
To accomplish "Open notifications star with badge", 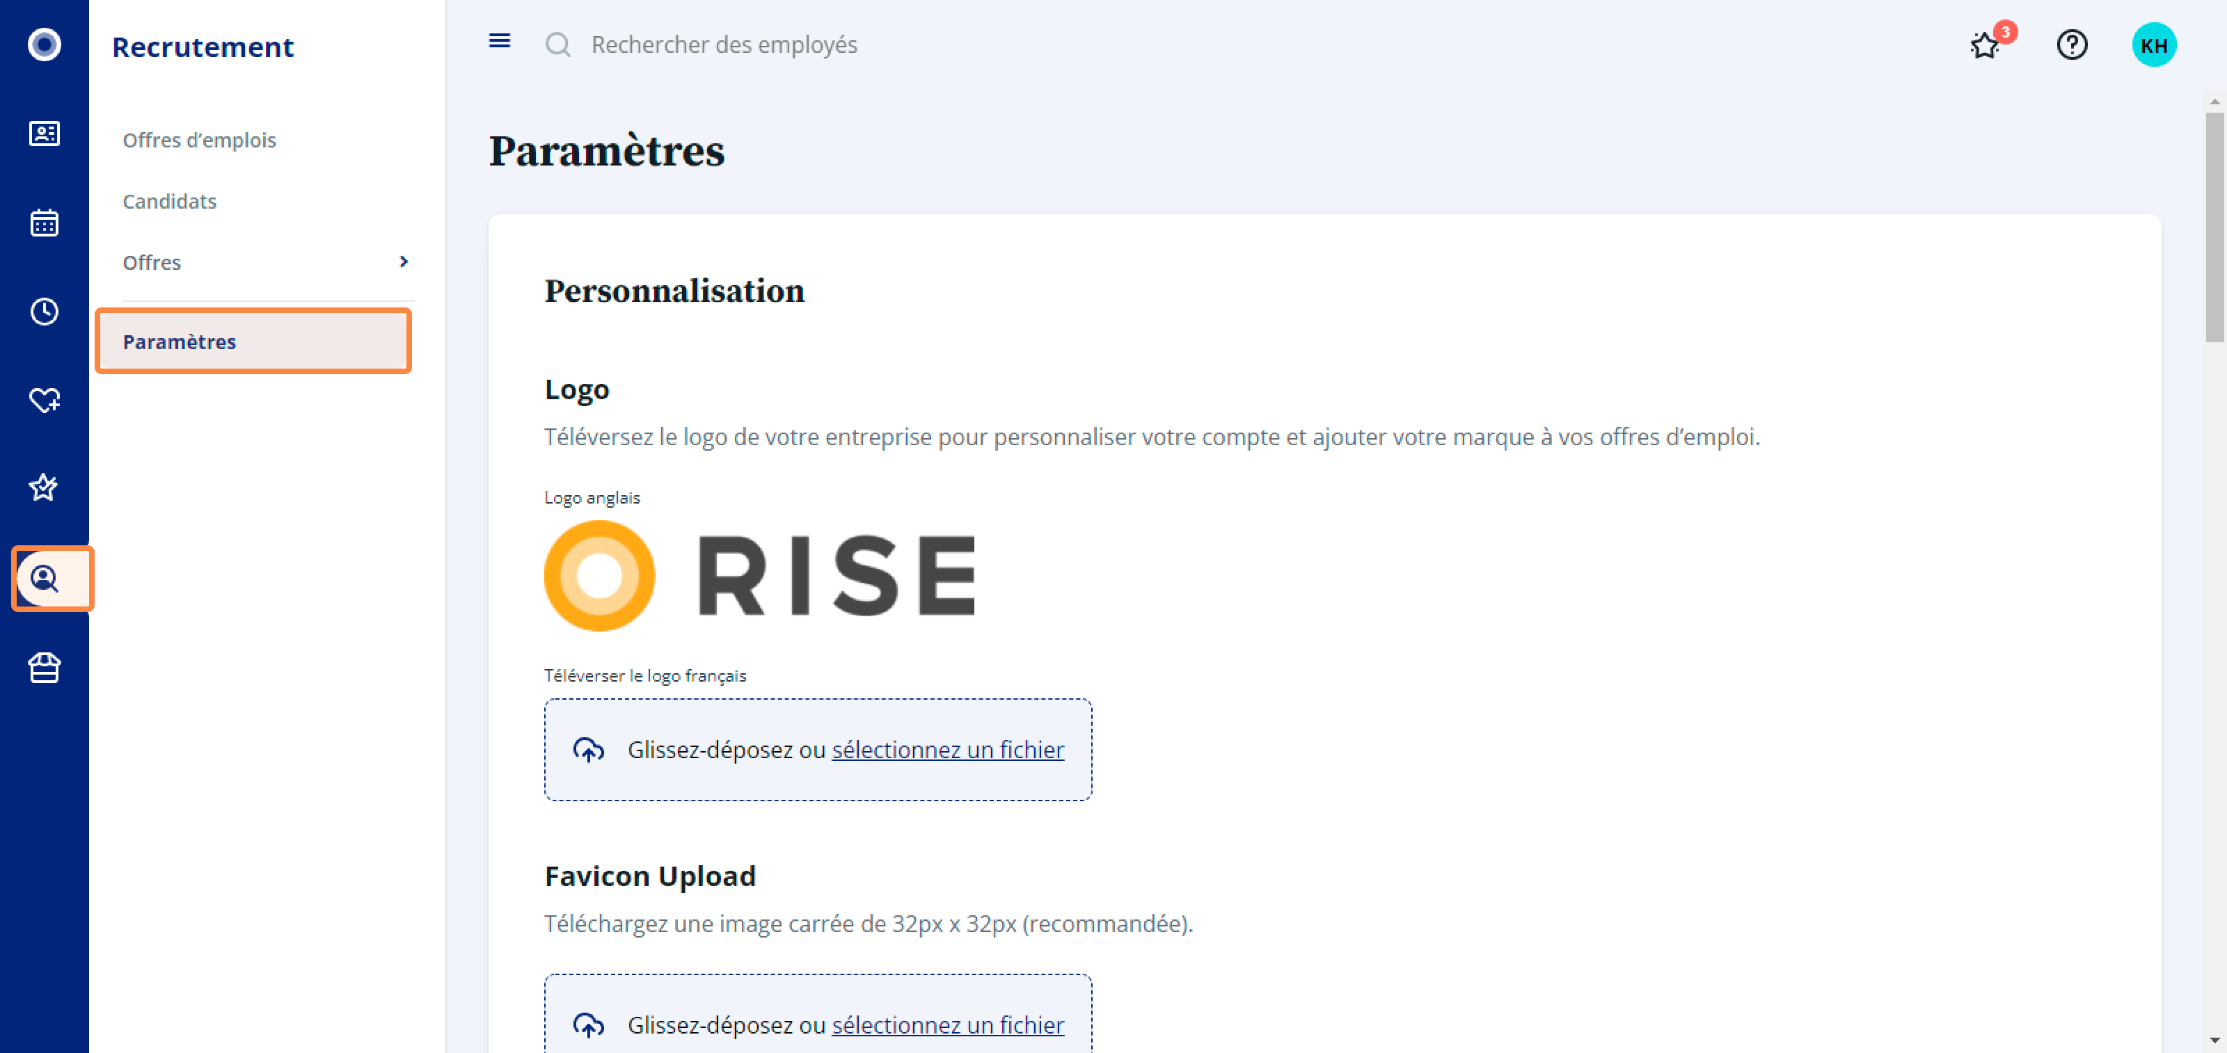I will (1985, 45).
